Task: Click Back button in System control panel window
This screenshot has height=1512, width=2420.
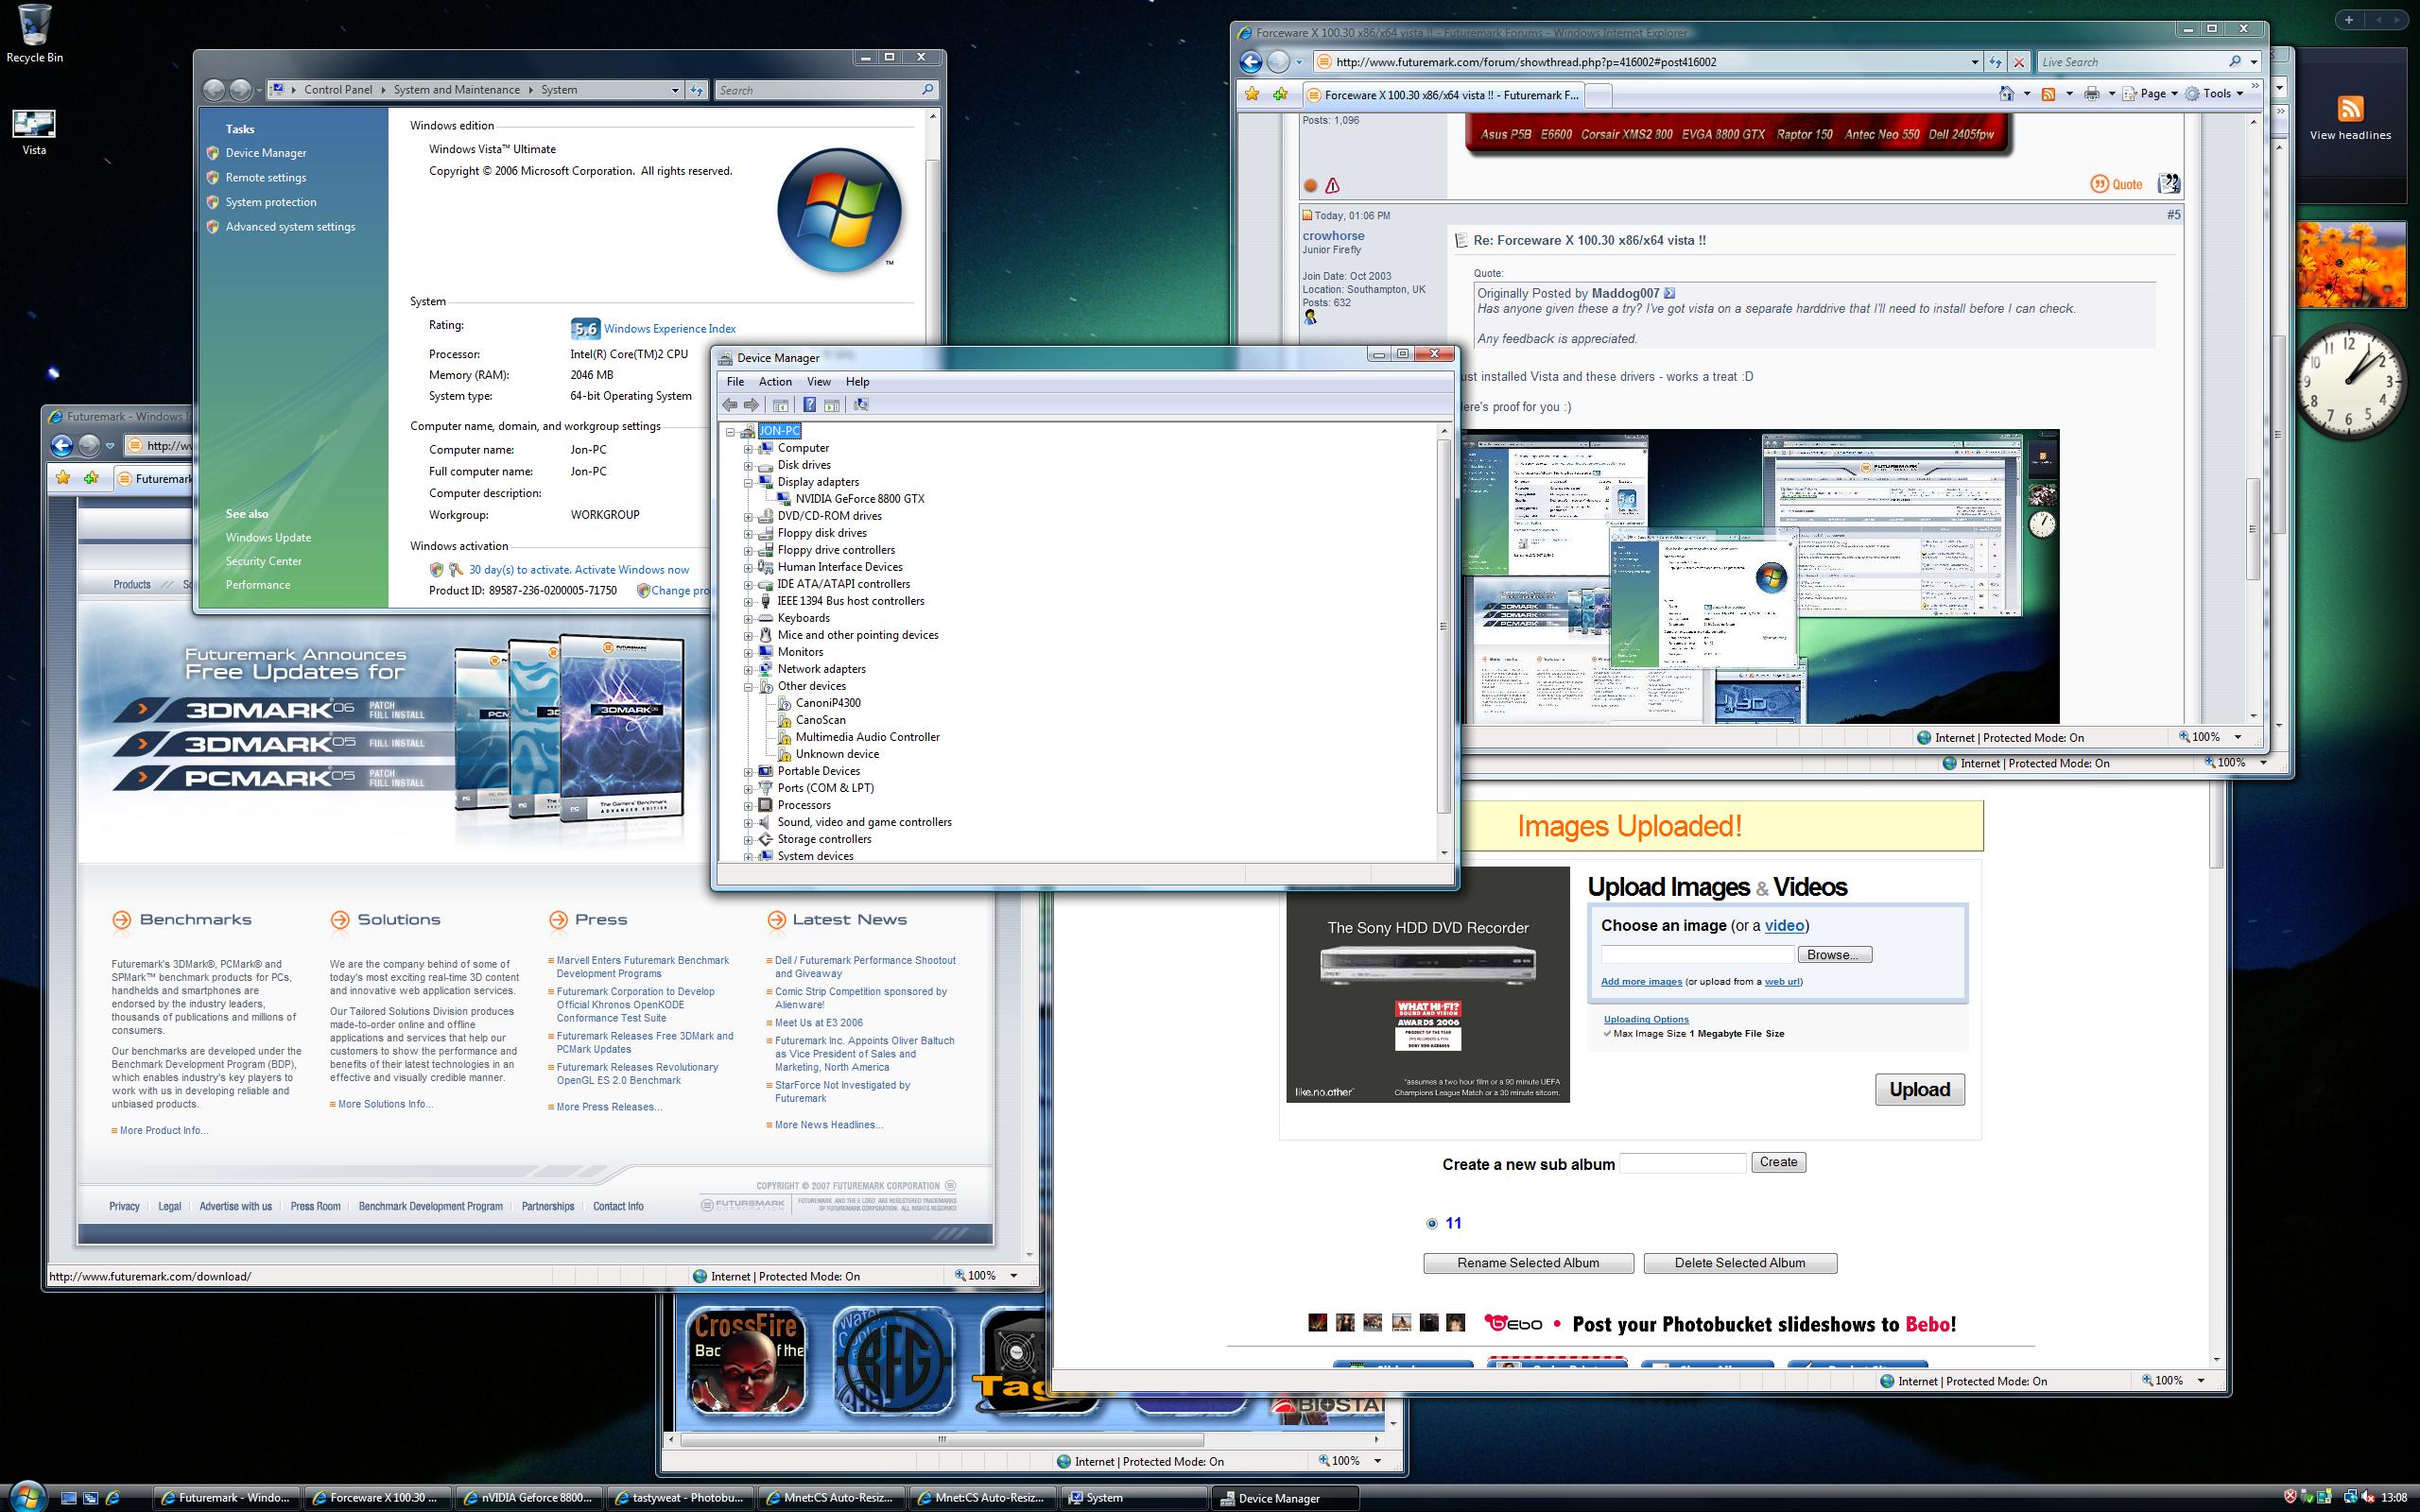Action: [x=214, y=90]
